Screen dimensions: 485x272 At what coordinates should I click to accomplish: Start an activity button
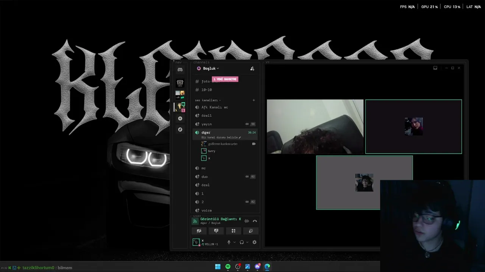pos(234,231)
